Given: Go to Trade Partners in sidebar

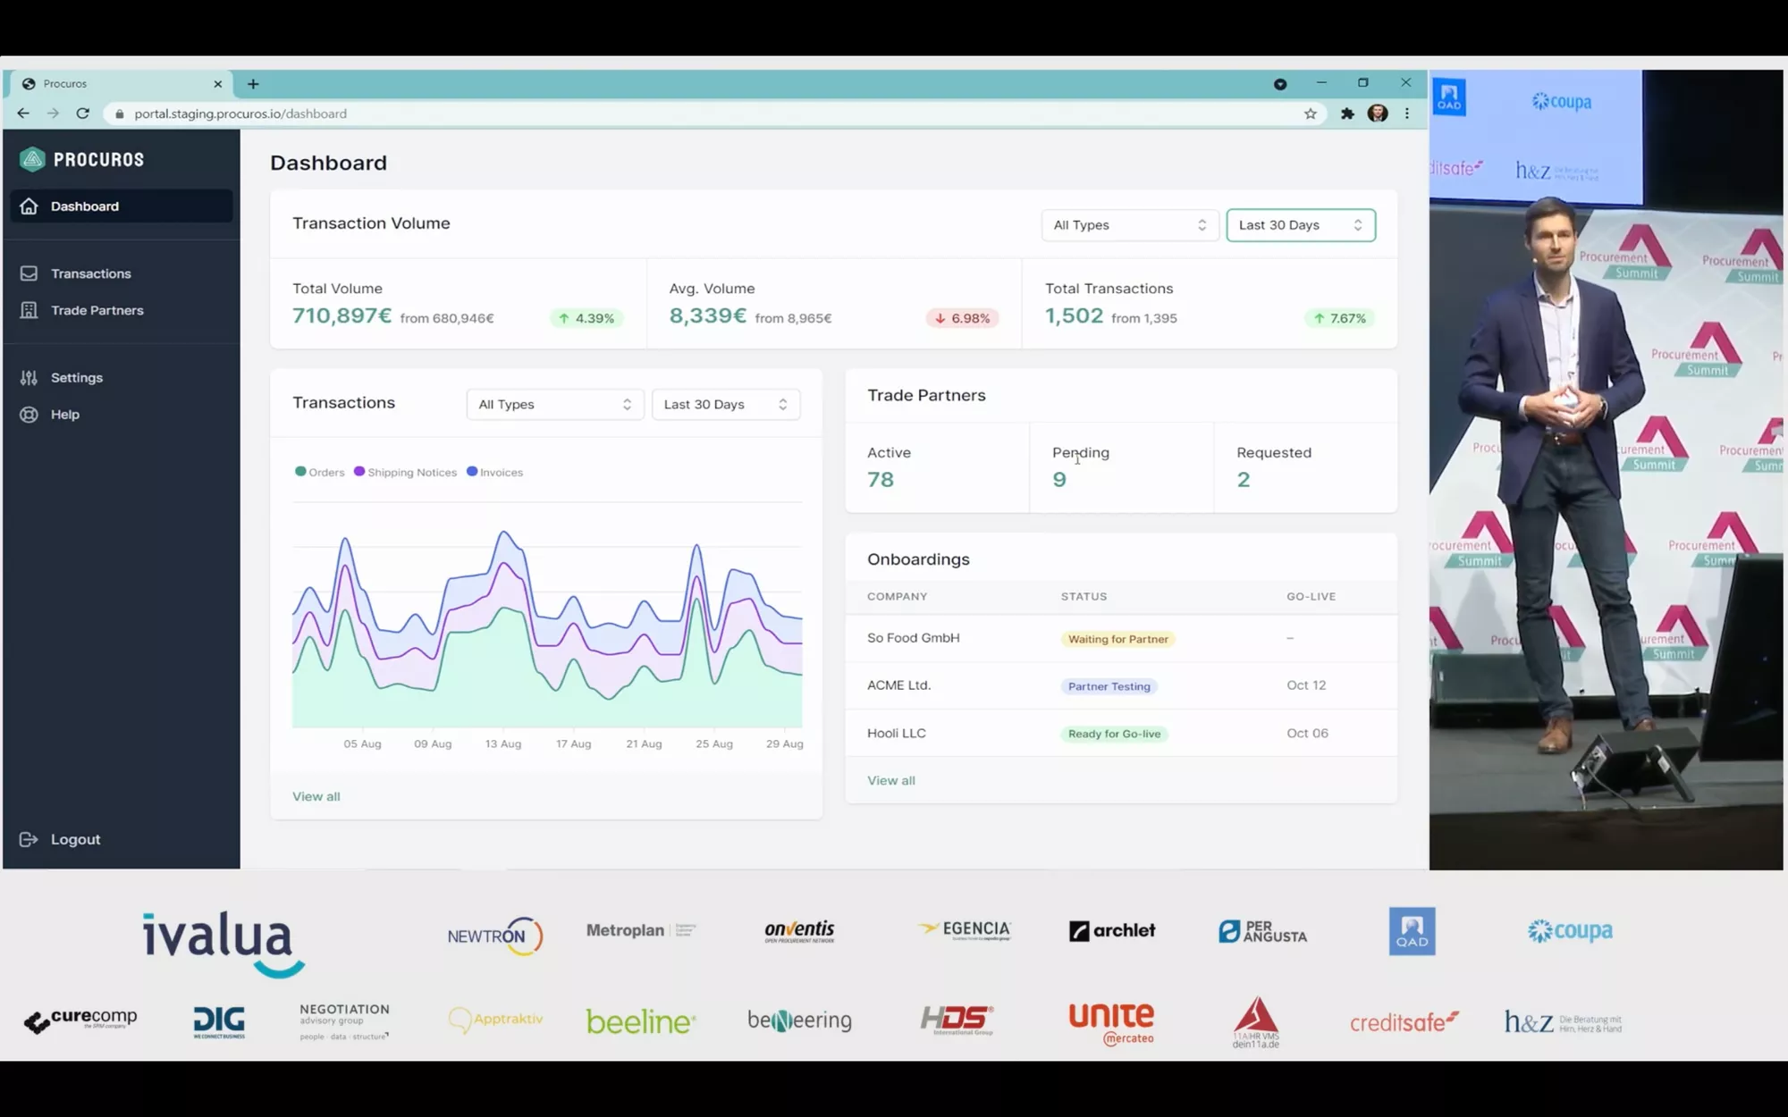Looking at the screenshot, I should tap(97, 310).
